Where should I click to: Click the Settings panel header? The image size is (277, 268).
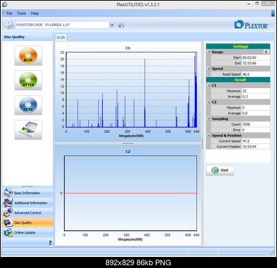click(238, 46)
